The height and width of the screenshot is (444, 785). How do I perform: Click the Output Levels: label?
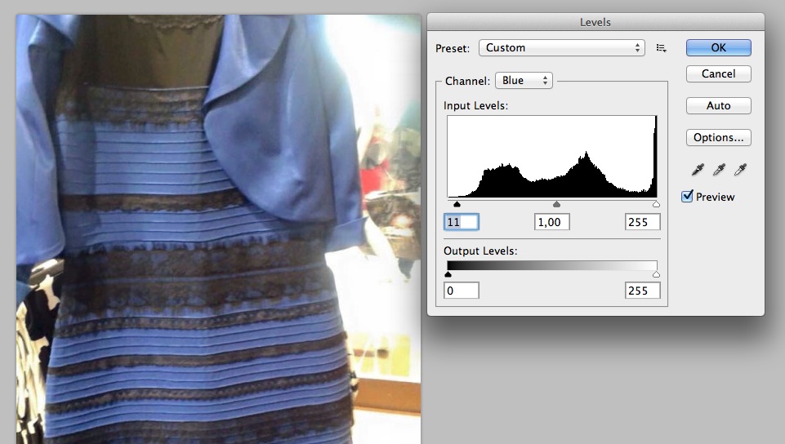480,251
